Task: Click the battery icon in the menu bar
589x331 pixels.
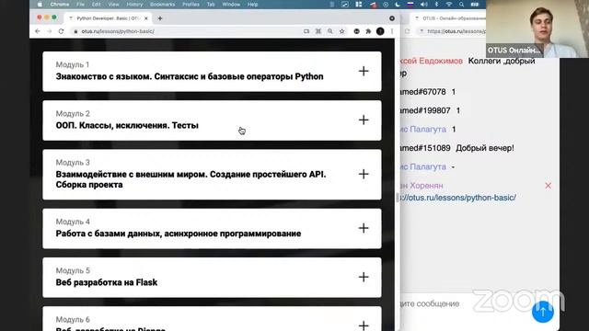Action: [475, 5]
